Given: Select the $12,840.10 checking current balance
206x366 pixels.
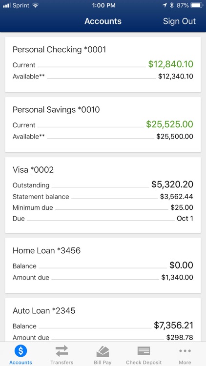Looking at the screenshot, I should [x=171, y=64].
